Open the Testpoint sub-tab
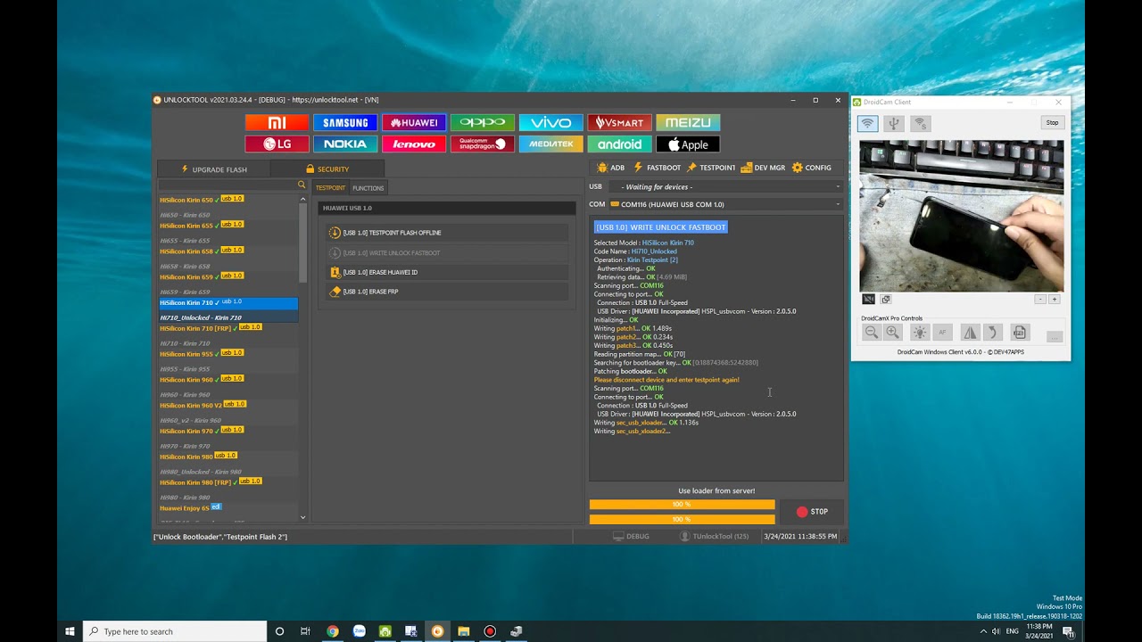Screen dimensions: 1142x642 (x=330, y=188)
